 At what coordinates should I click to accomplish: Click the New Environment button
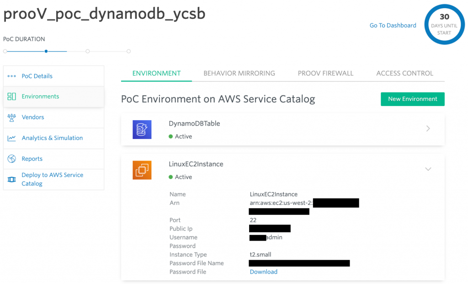(x=413, y=99)
